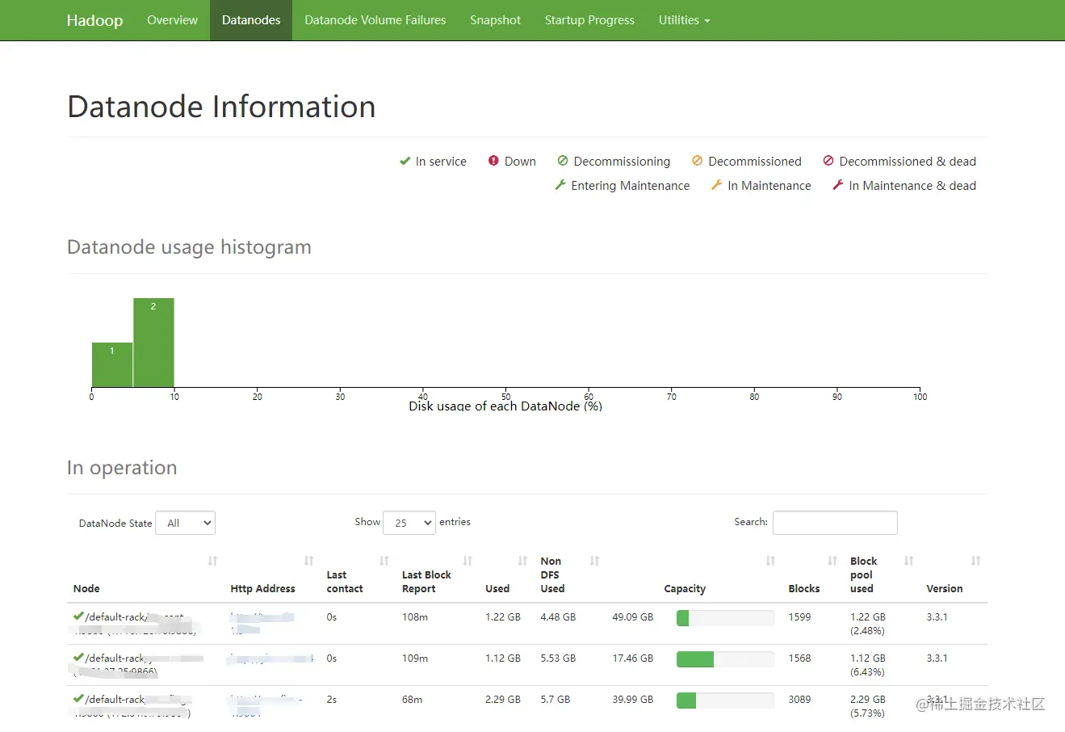This screenshot has width=1065, height=732.
Task: Click the orange Decommissioned legend icon
Action: (x=698, y=161)
